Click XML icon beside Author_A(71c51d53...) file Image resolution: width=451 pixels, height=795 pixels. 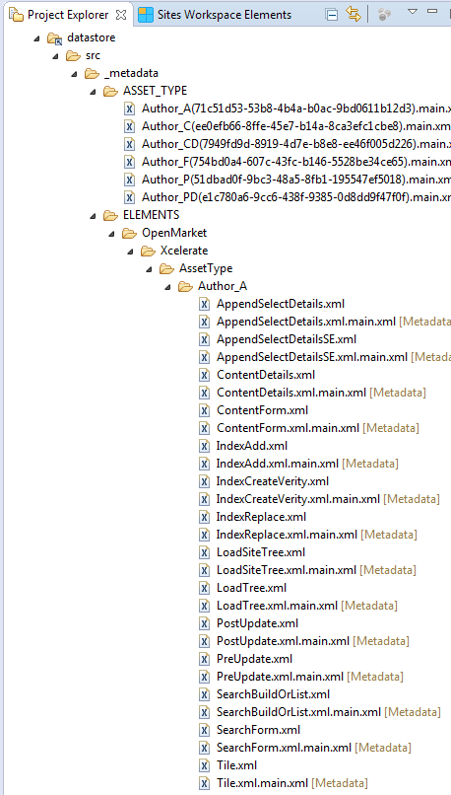point(130,108)
